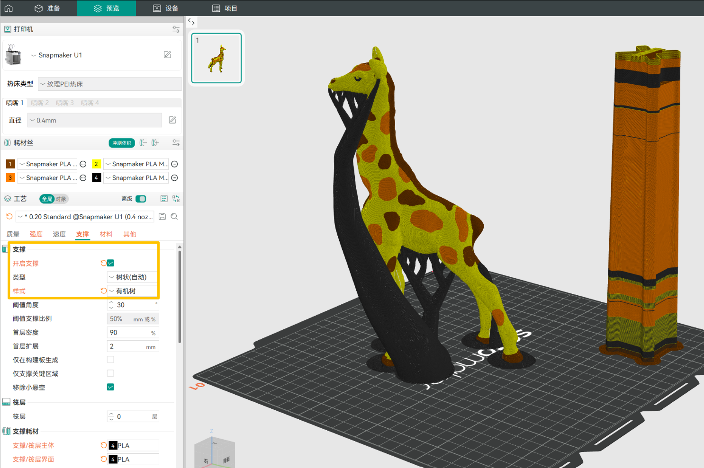704x468 pixels.
Task: Uncheck remove small overhangs checkbox
Action: [110, 387]
